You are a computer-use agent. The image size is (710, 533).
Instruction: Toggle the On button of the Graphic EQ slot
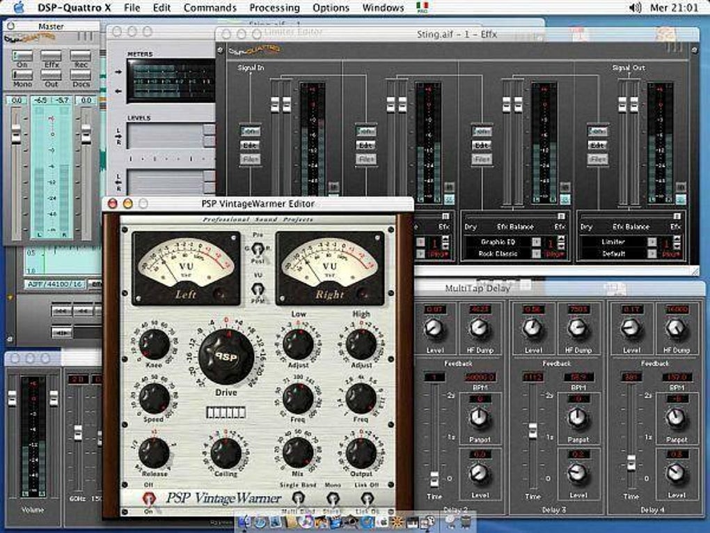click(481, 131)
